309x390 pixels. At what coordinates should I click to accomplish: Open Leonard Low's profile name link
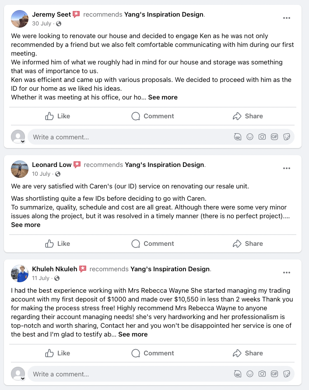pyautogui.click(x=52, y=165)
